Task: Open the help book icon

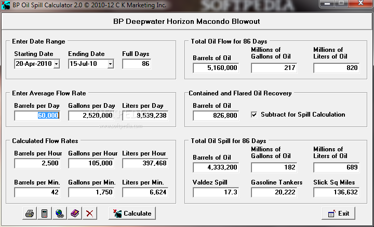Action: 75,213
